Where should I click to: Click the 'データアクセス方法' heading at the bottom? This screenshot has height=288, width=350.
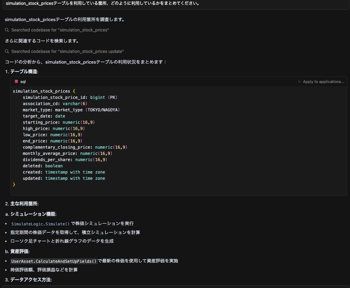[26, 279]
